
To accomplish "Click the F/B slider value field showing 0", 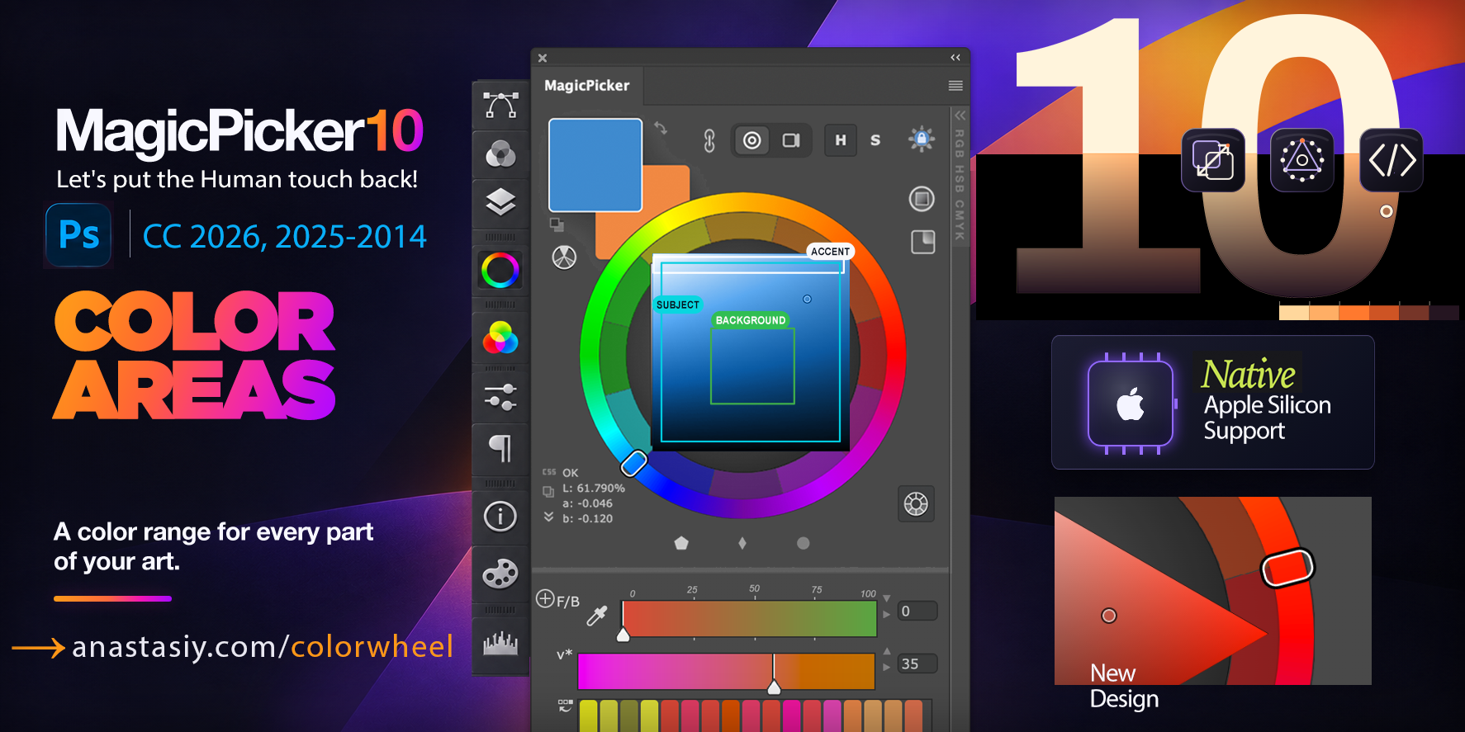I will click(x=917, y=612).
